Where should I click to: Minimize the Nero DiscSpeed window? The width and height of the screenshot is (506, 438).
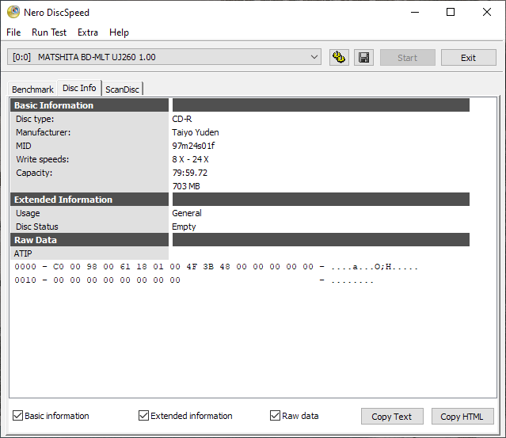[x=415, y=12]
